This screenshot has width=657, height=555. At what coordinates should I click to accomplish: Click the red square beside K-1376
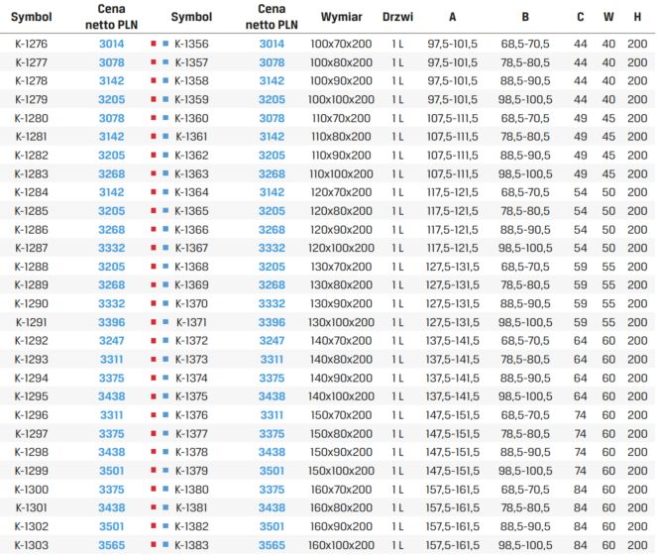coord(154,414)
